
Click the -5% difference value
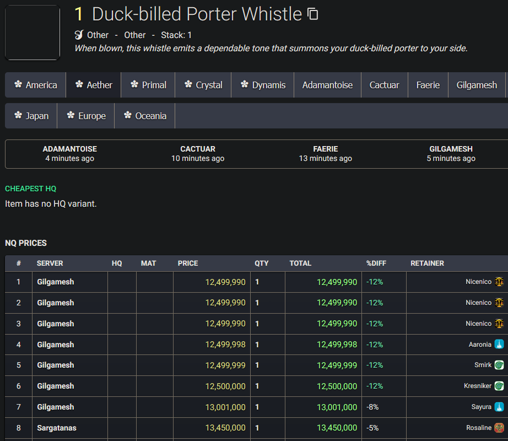[x=372, y=428]
